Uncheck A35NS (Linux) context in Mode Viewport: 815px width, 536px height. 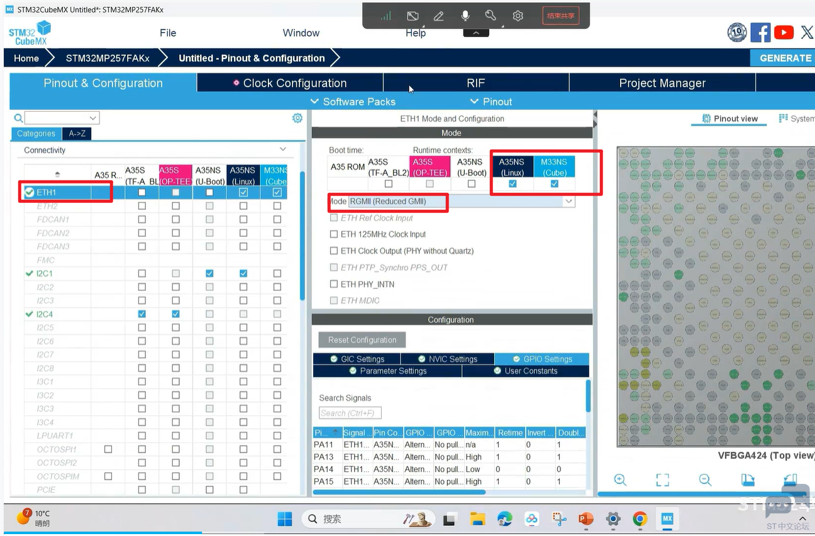click(513, 184)
